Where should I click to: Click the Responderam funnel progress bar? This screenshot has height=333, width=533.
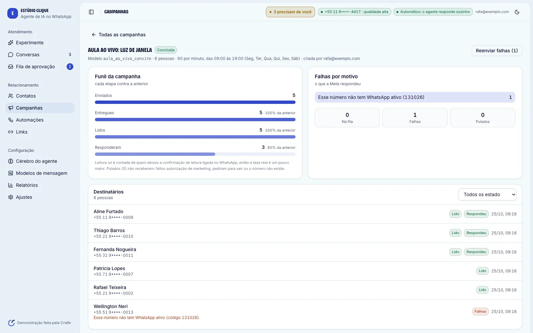(x=195, y=154)
